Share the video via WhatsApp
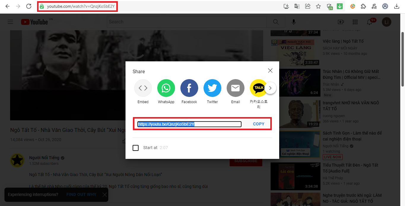The image size is (405, 206). tap(166, 88)
